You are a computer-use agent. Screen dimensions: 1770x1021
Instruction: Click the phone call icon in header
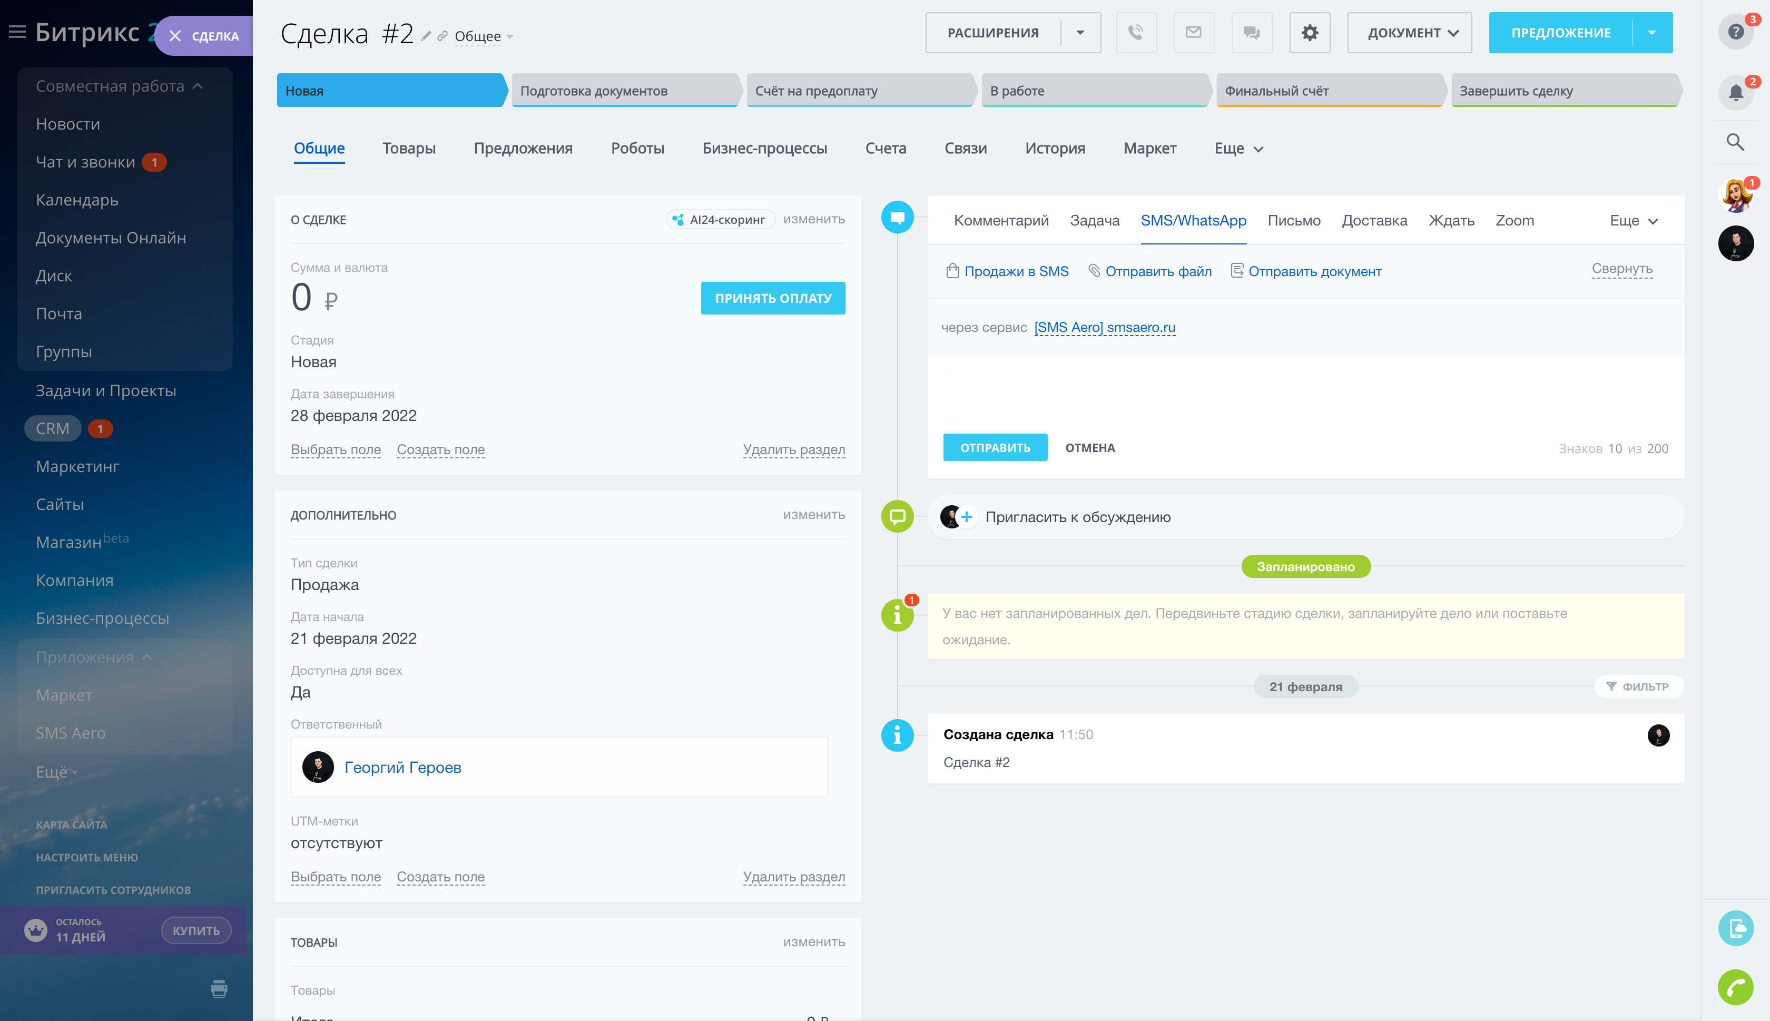[1136, 32]
